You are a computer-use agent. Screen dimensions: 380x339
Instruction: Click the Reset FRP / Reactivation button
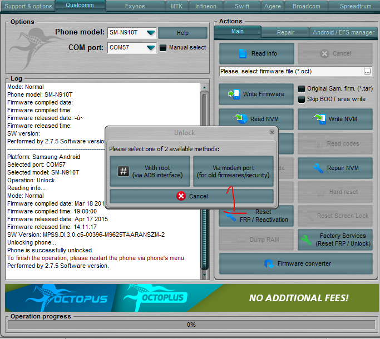(x=256, y=216)
